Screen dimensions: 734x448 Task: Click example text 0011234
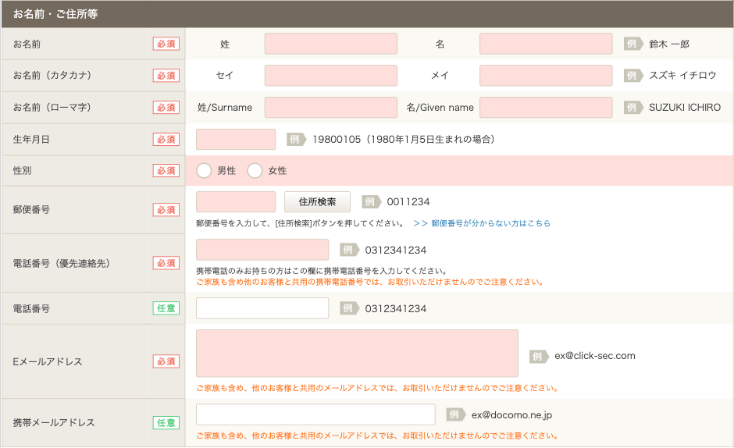coord(408,202)
